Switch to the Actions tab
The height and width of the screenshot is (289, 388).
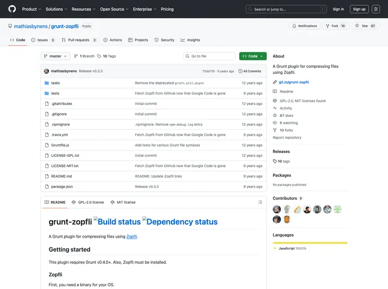coord(113,40)
